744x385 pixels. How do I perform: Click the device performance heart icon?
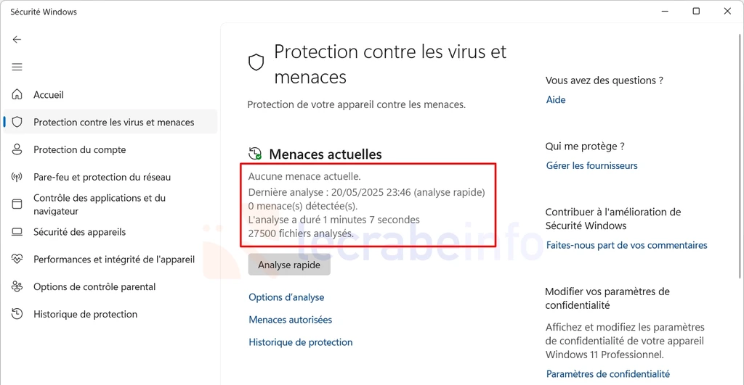17,259
